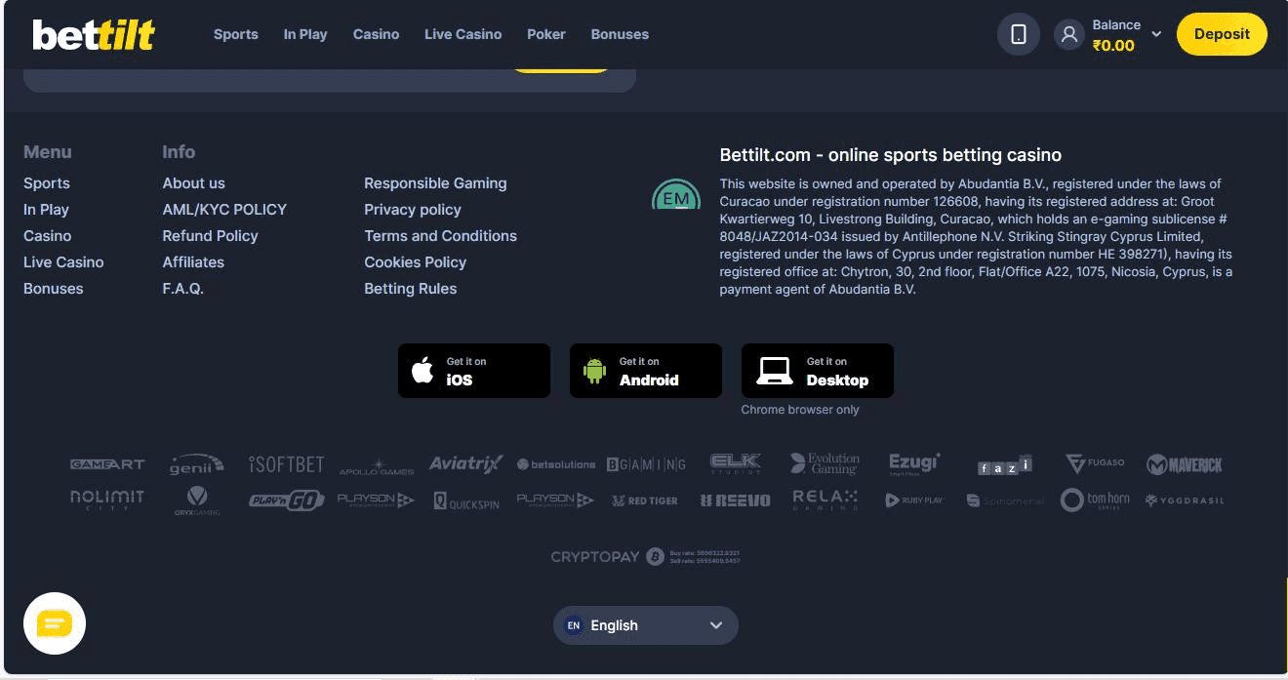The width and height of the screenshot is (1288, 680).
Task: Click the Quickspin provider logo
Action: coord(465,500)
